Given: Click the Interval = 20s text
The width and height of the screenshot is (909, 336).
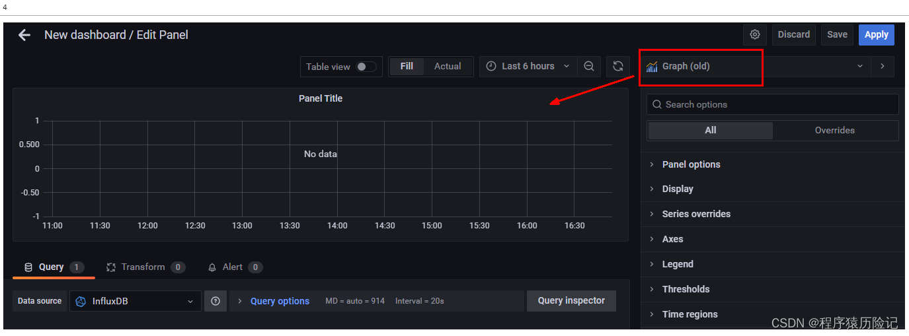Looking at the screenshot, I should pos(420,301).
